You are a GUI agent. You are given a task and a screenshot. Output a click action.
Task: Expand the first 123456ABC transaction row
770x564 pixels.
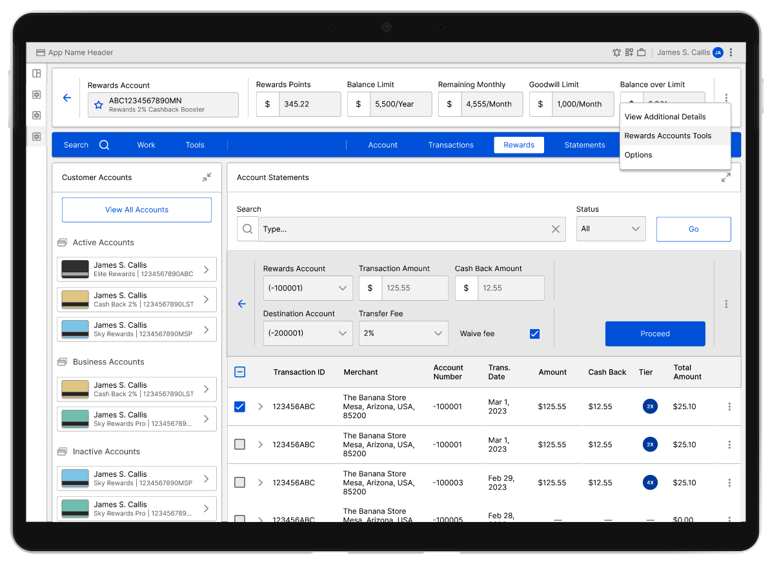point(261,407)
